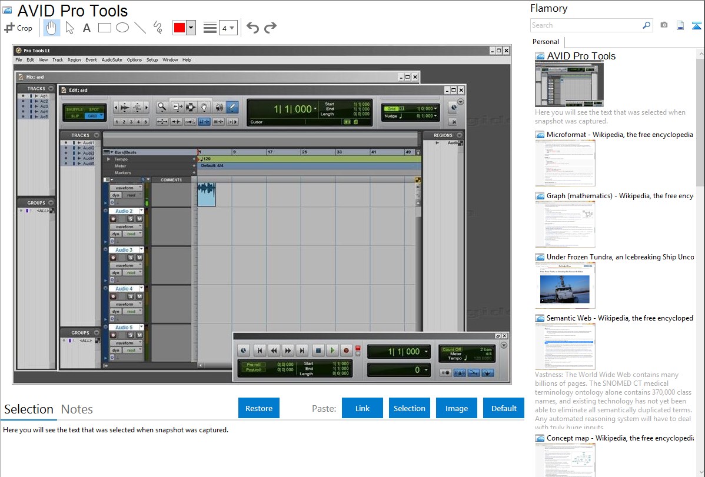Image resolution: width=705 pixels, height=477 pixels.
Task: Open Audio 3 read automation dropdown
Action: pos(132,272)
